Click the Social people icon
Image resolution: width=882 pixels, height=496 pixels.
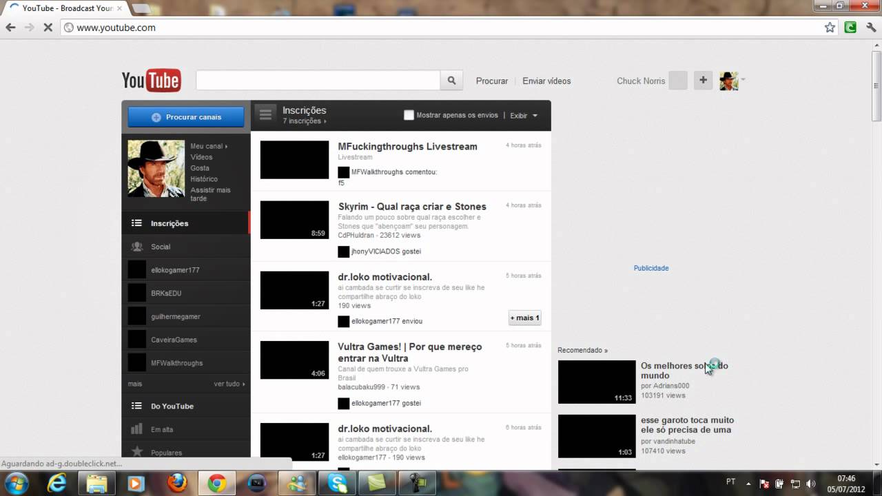136,247
